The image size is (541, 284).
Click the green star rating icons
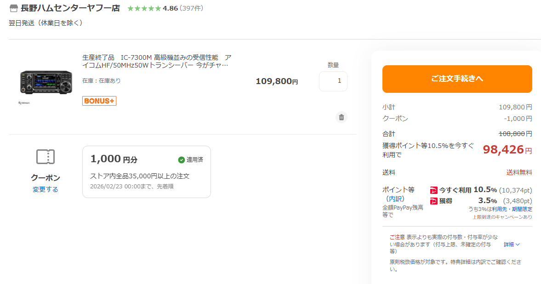point(144,8)
